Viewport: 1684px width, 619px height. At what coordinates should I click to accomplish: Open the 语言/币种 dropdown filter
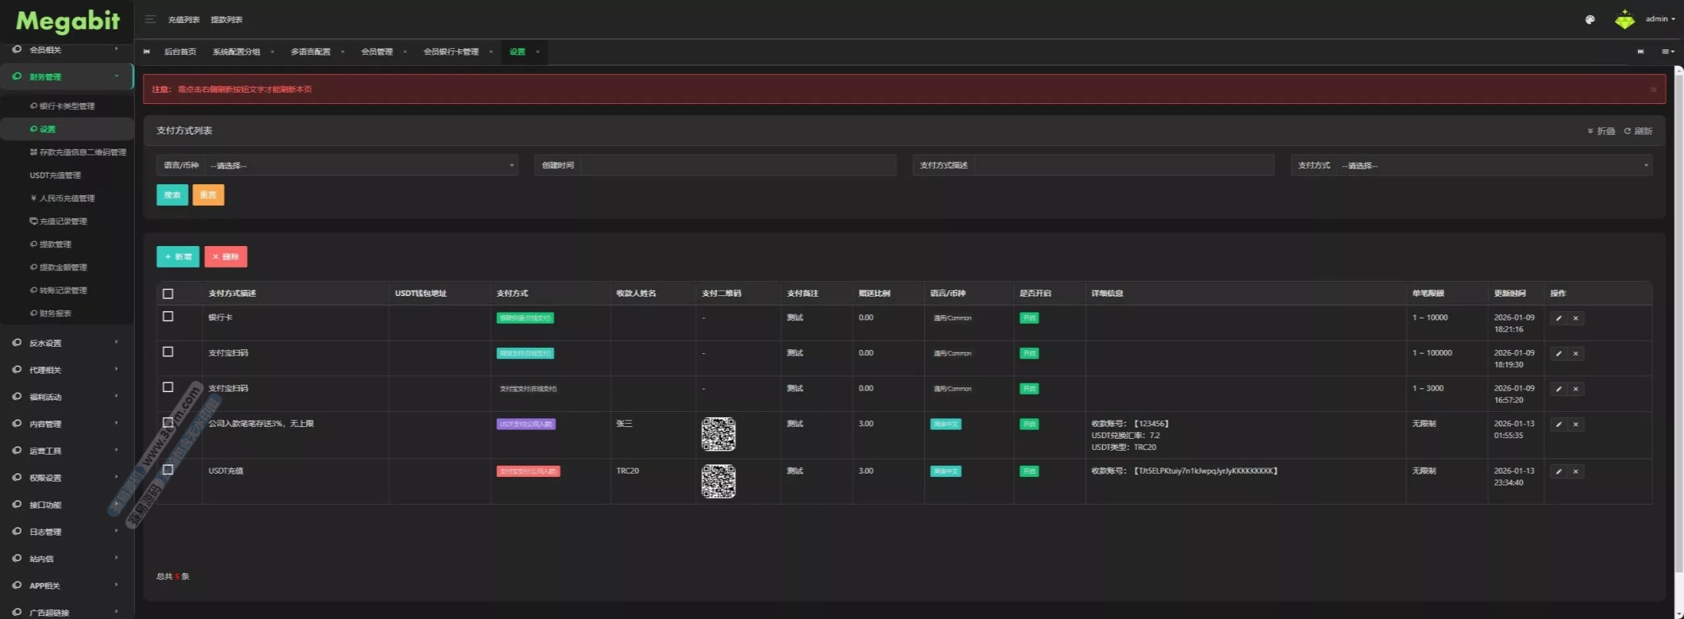tap(360, 166)
